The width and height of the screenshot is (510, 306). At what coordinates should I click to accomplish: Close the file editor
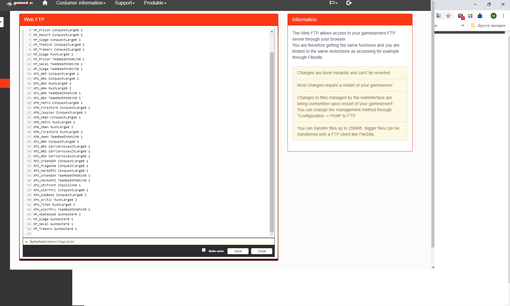click(x=262, y=251)
